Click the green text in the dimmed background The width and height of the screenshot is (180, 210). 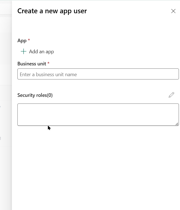coord(1,139)
